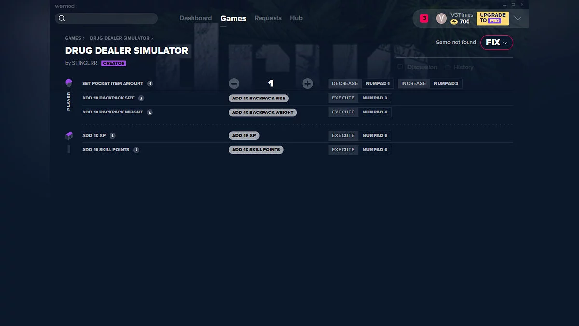This screenshot has height=326, width=579.
Task: Click the Add 10 Backpack Size button
Action: coord(259,98)
